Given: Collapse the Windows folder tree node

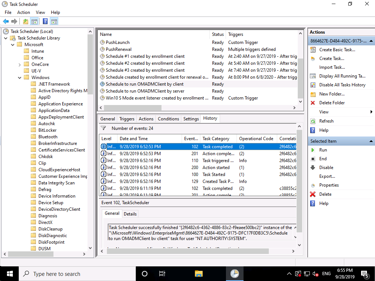Looking at the screenshot, I should point(19,78).
